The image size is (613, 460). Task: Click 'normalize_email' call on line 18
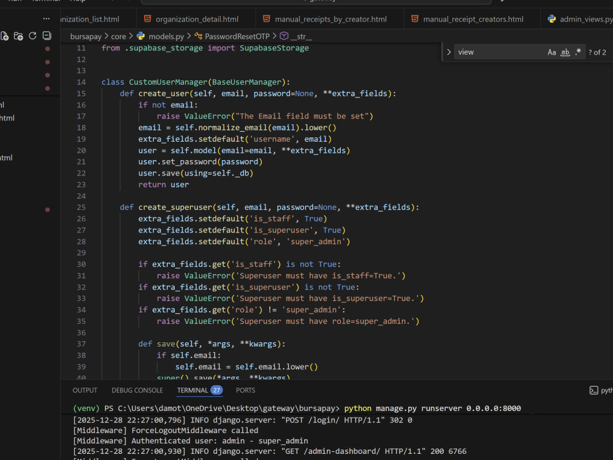232,128
